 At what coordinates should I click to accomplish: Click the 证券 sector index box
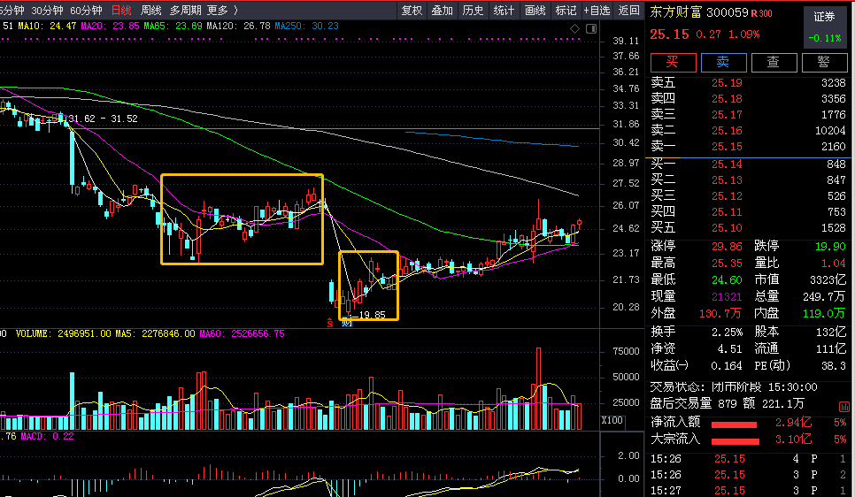(x=825, y=27)
